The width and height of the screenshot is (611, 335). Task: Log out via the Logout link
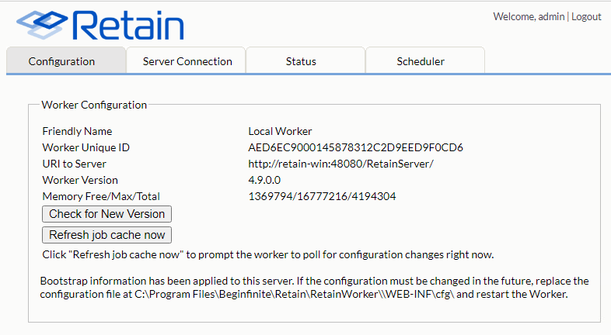[586, 16]
